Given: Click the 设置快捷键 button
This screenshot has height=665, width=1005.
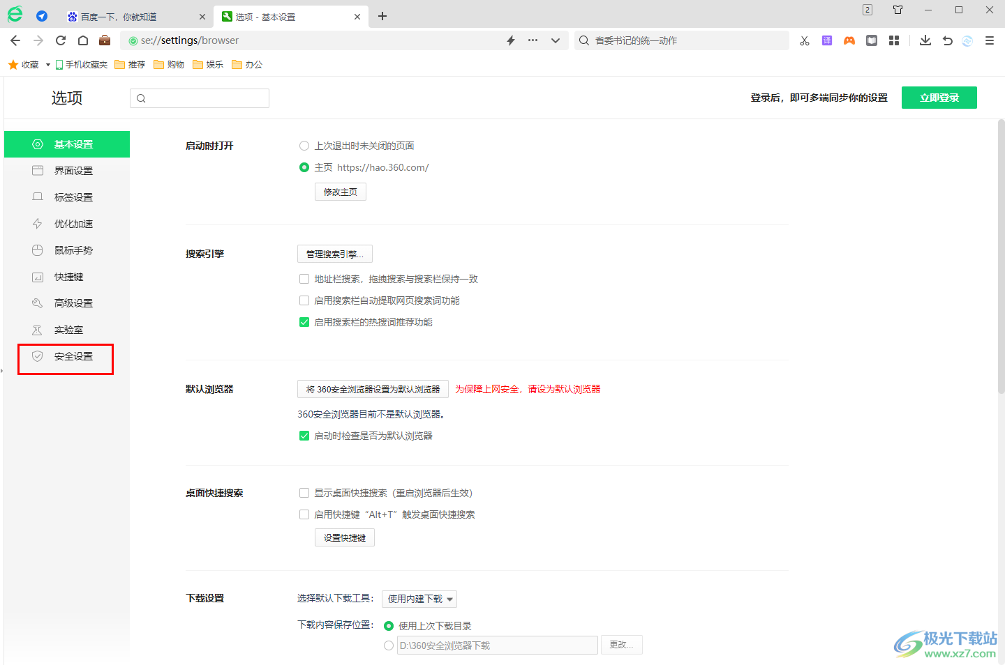Looking at the screenshot, I should (x=345, y=537).
